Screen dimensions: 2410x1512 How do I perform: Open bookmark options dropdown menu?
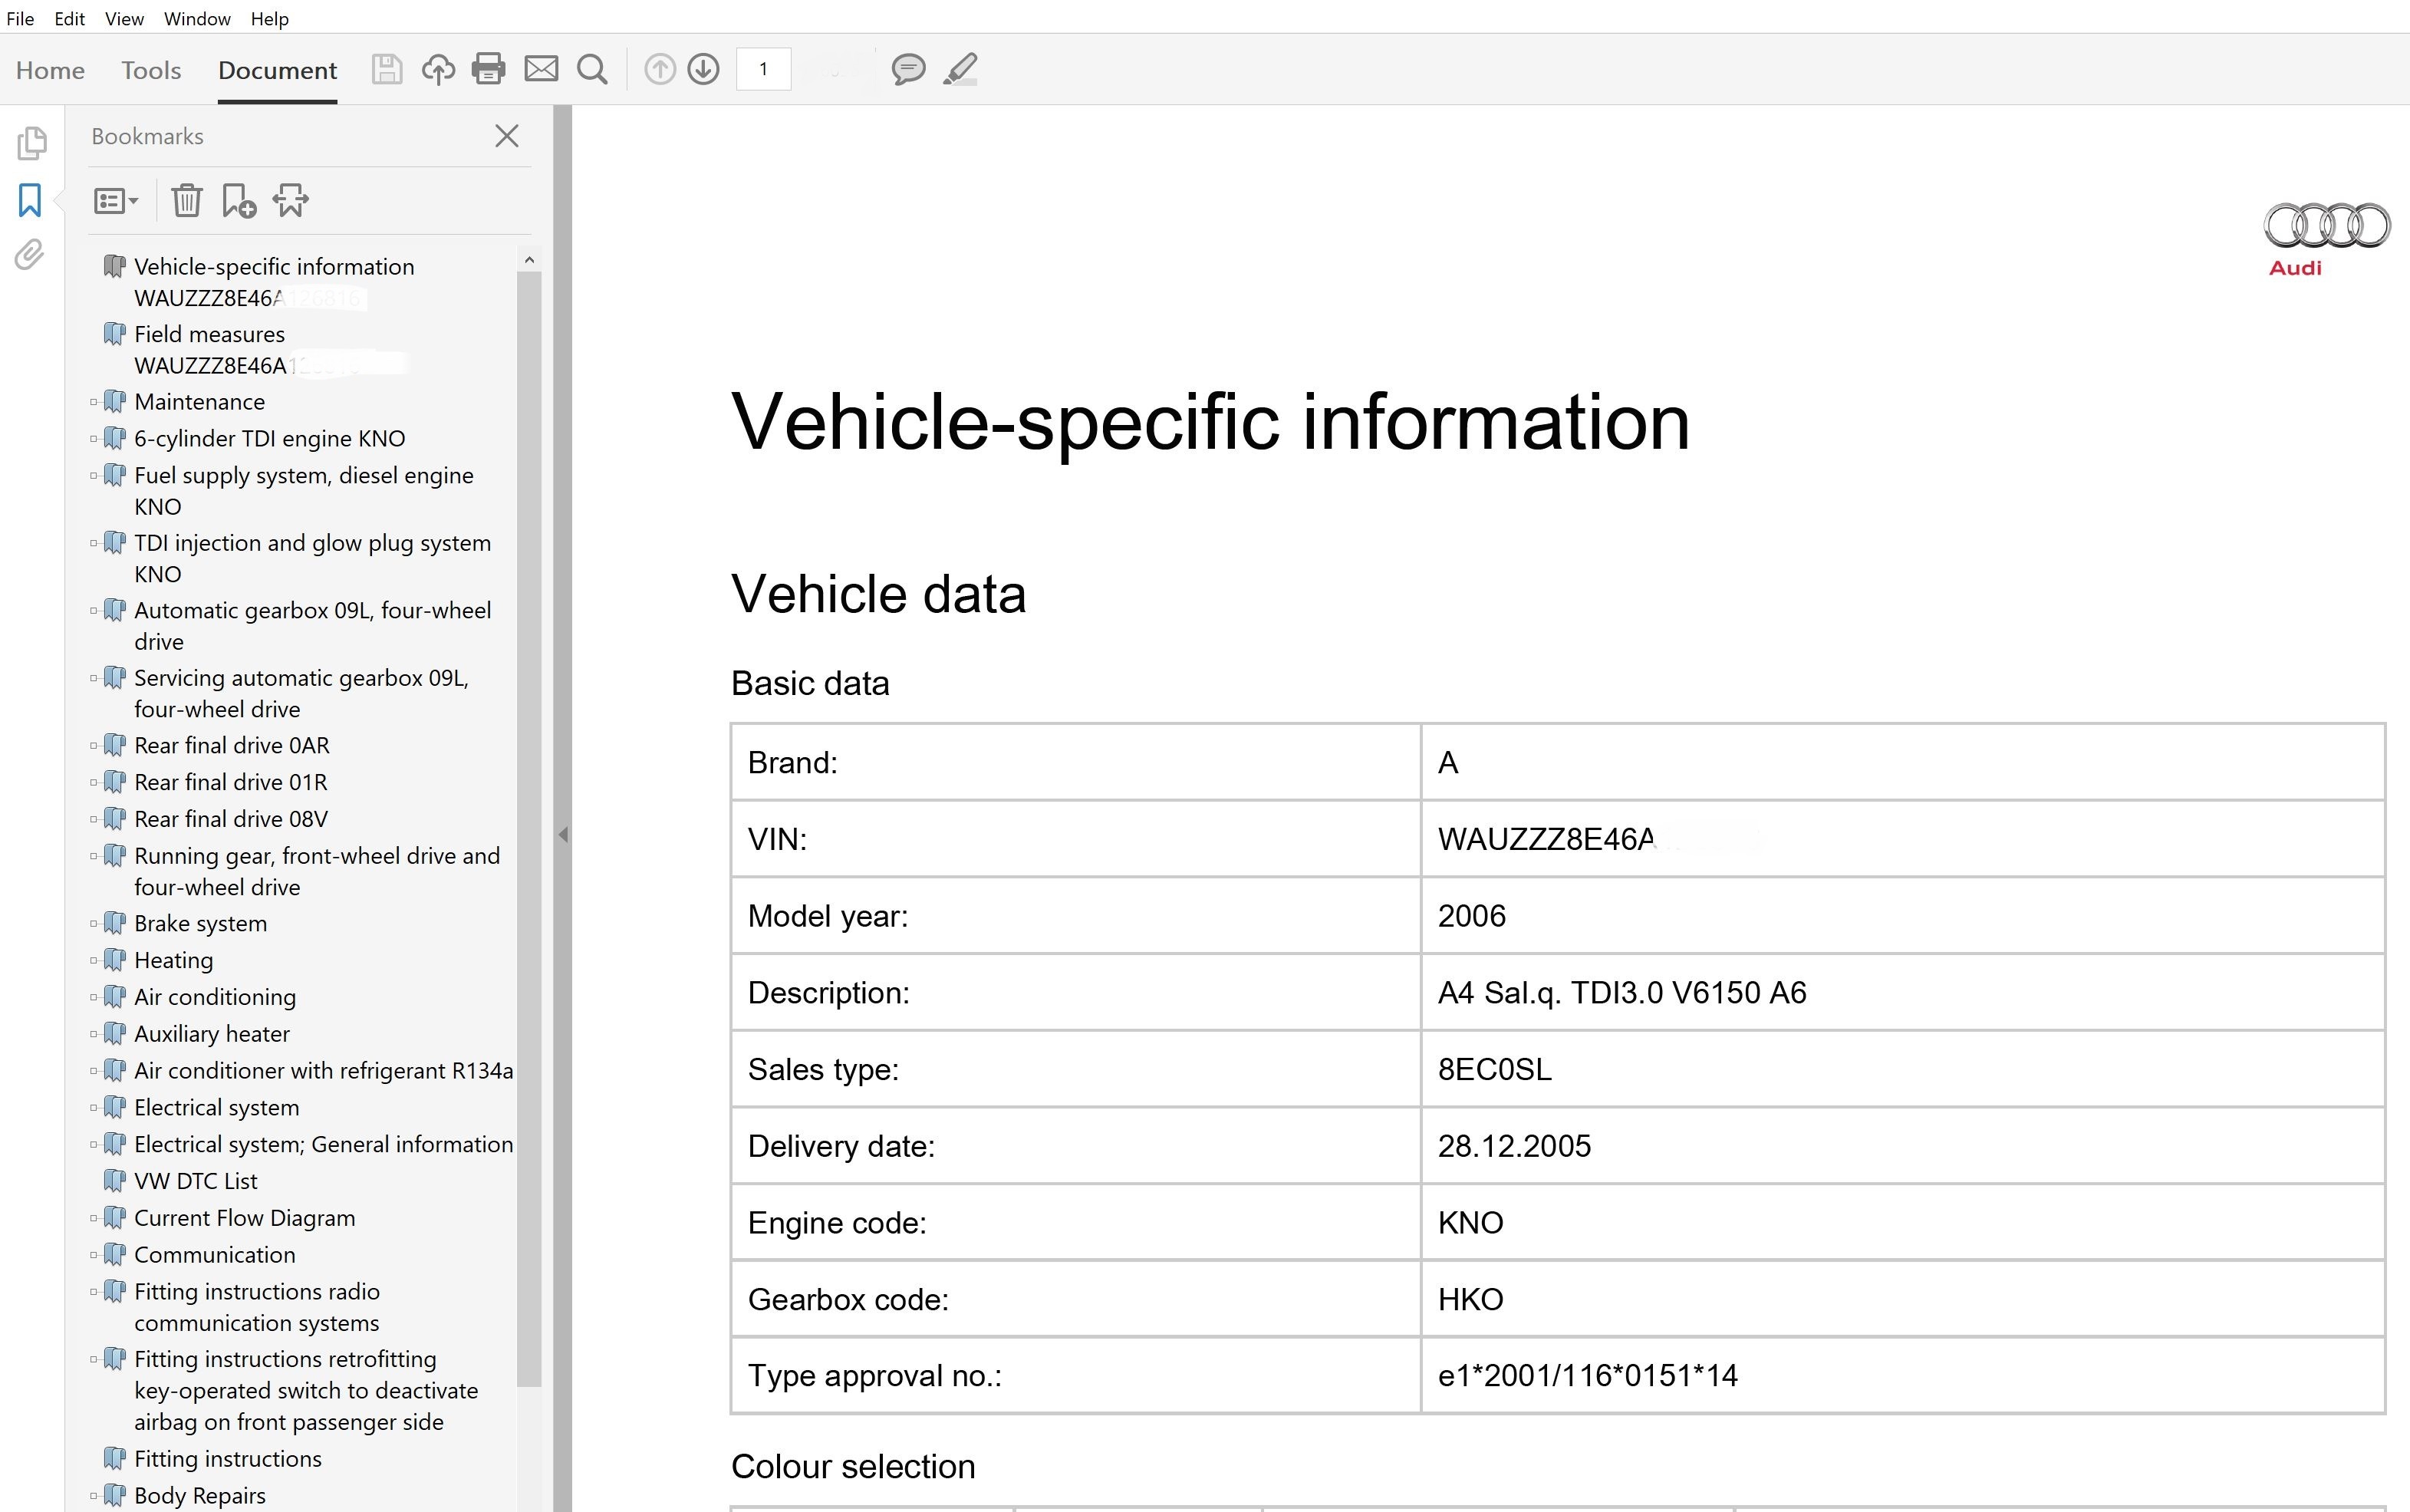[116, 201]
